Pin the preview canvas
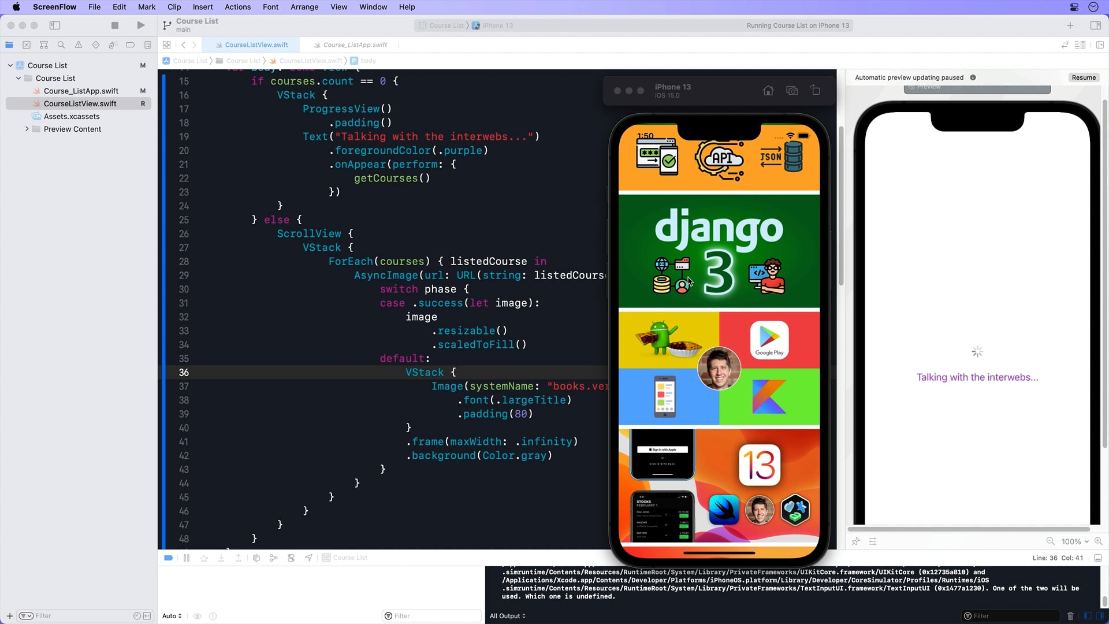 tap(855, 541)
